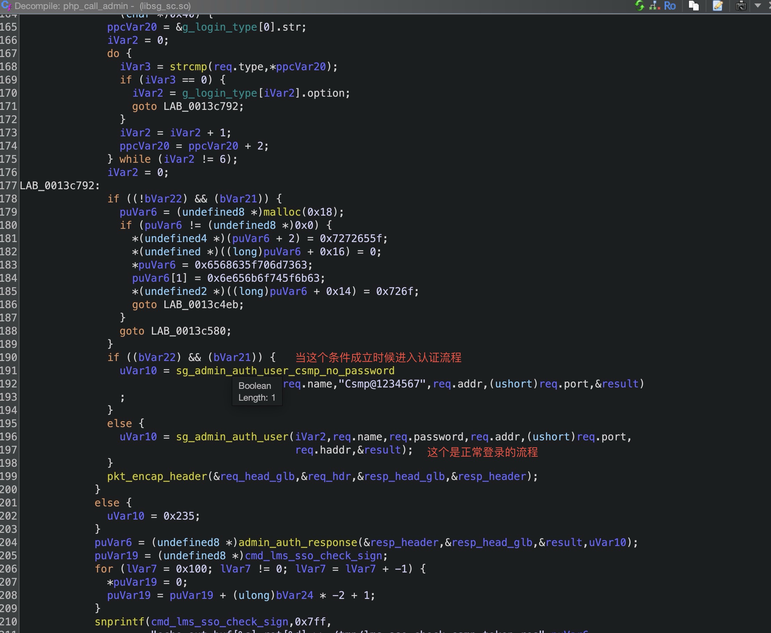The width and height of the screenshot is (771, 633).
Task: Select the pkt_encap_header function token
Action: 157,476
